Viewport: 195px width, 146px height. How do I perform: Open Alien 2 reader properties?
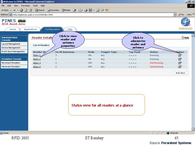[x=37, y=59]
